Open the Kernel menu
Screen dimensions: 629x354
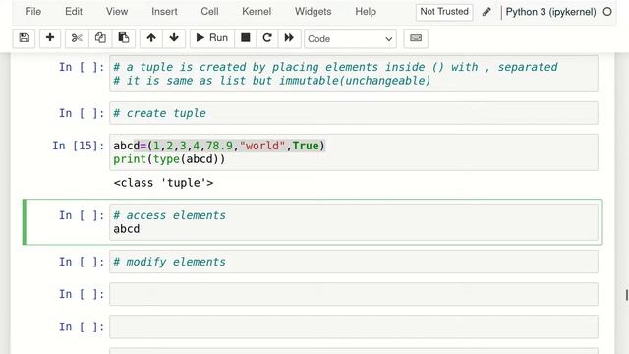tap(257, 12)
